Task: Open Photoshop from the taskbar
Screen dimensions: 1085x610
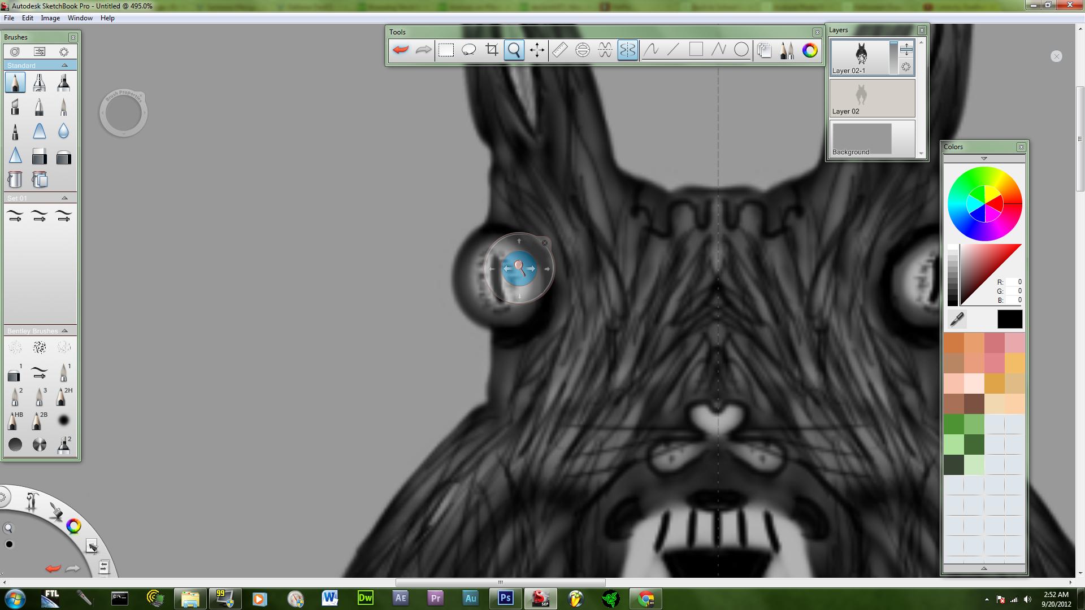Action: click(505, 598)
